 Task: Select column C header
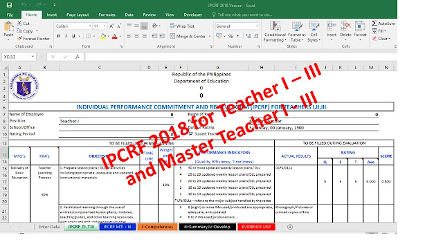click(100, 68)
